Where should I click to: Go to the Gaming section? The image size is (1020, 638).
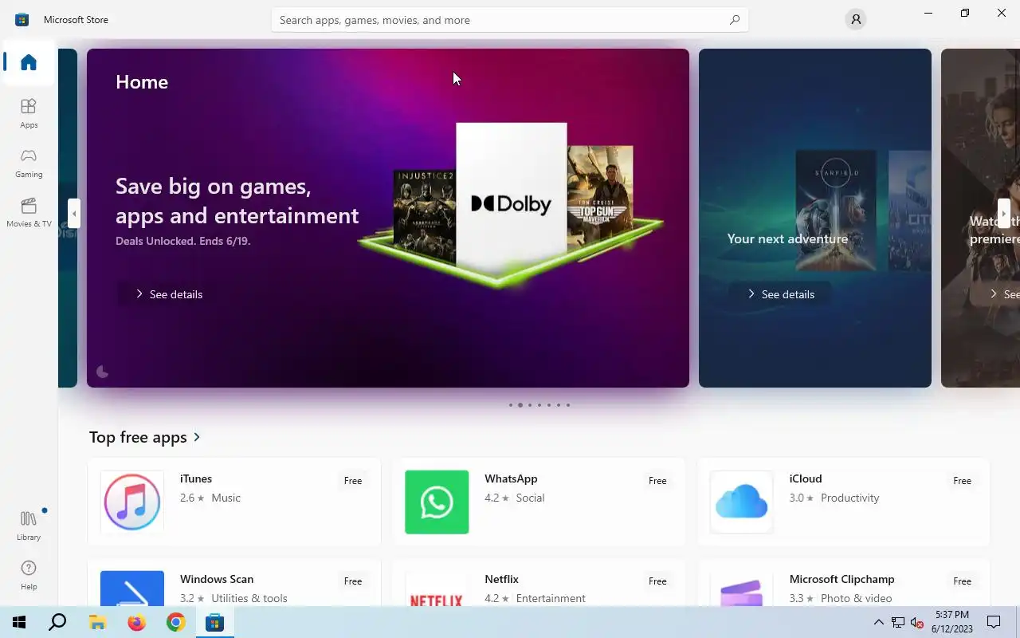(29, 163)
